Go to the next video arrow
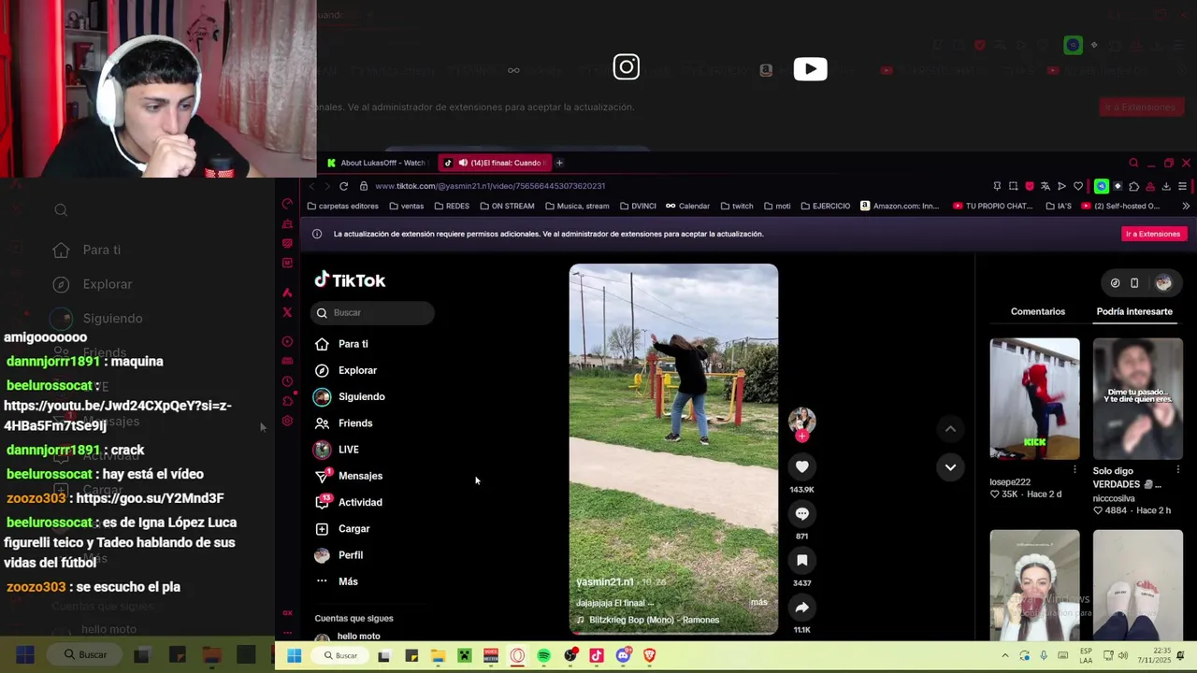1197x673 pixels. coord(950,467)
